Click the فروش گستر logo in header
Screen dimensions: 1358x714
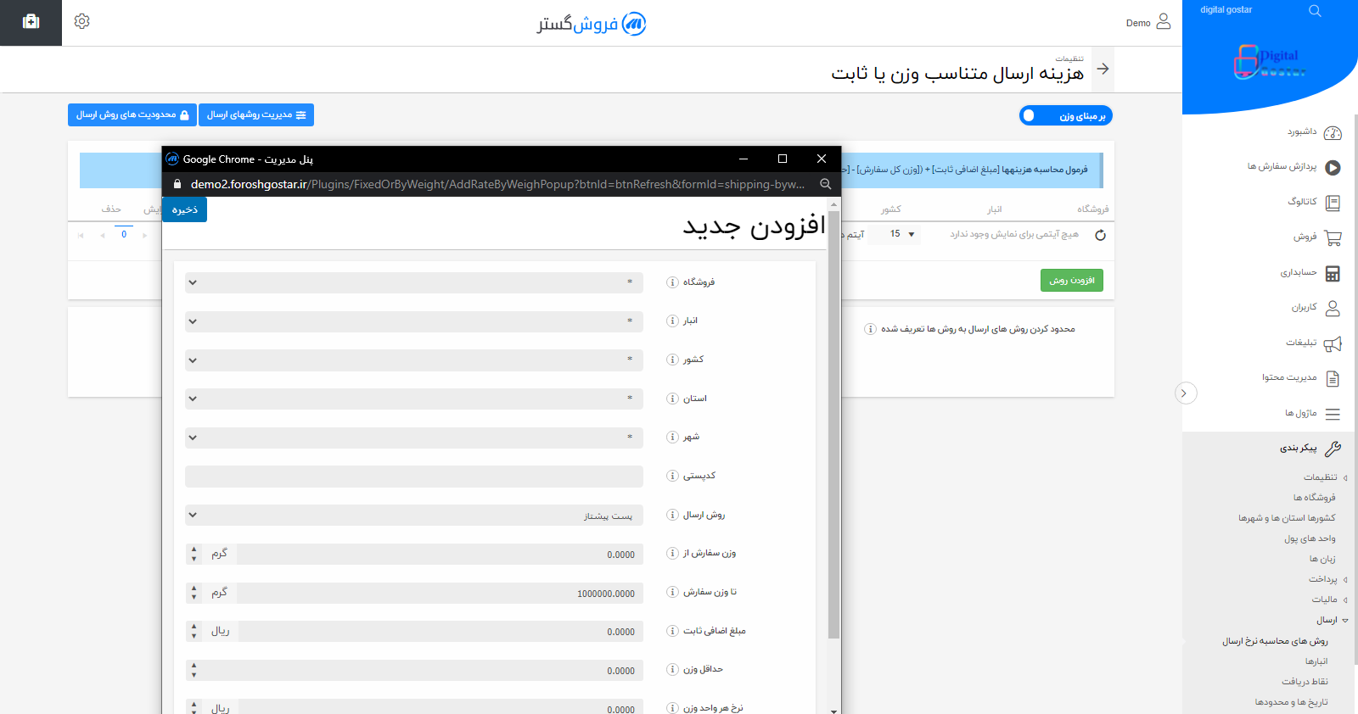pos(591,24)
